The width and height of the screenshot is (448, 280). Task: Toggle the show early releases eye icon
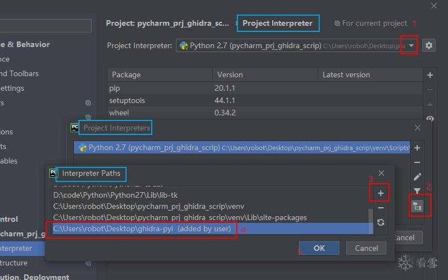[x=430, y=118]
